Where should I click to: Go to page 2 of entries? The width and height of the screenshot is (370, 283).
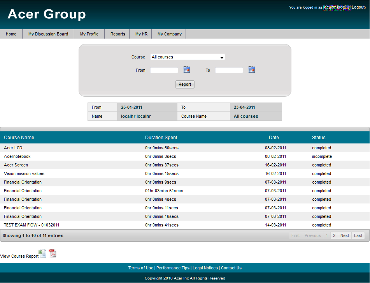coord(334,235)
